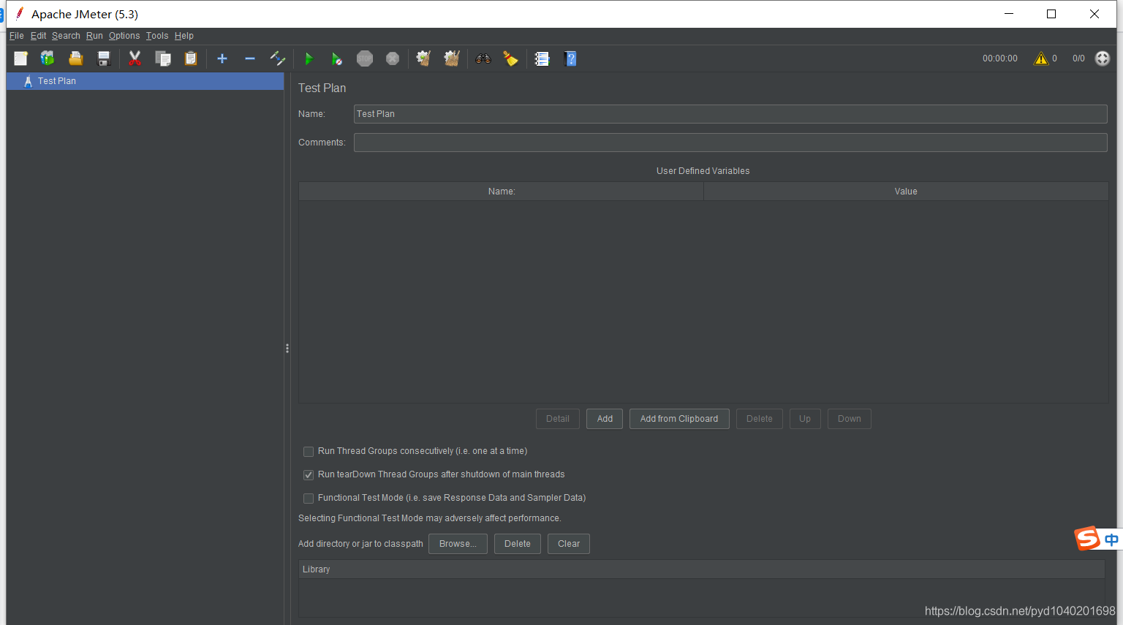1123x625 pixels.
Task: Enable Run Thread Groups consecutively checkbox
Action: click(309, 452)
